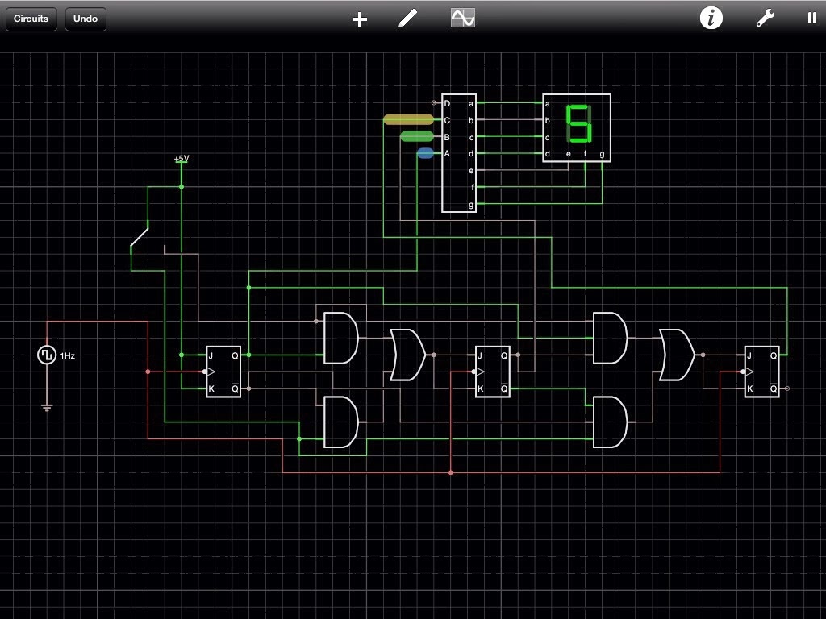This screenshot has width=826, height=619.
Task: Activate the pencil editing tool
Action: 407,19
